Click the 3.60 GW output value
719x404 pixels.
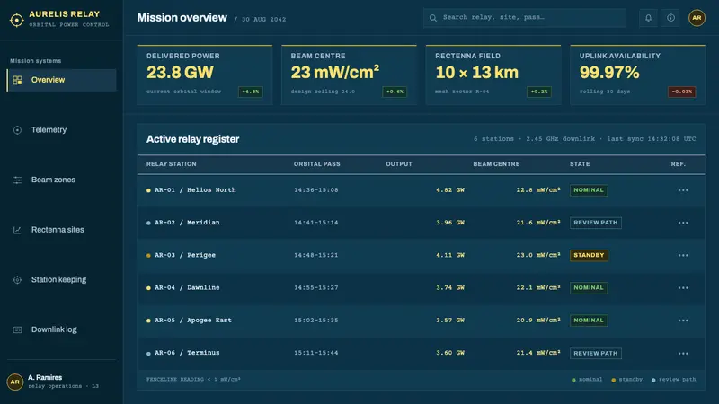point(450,353)
